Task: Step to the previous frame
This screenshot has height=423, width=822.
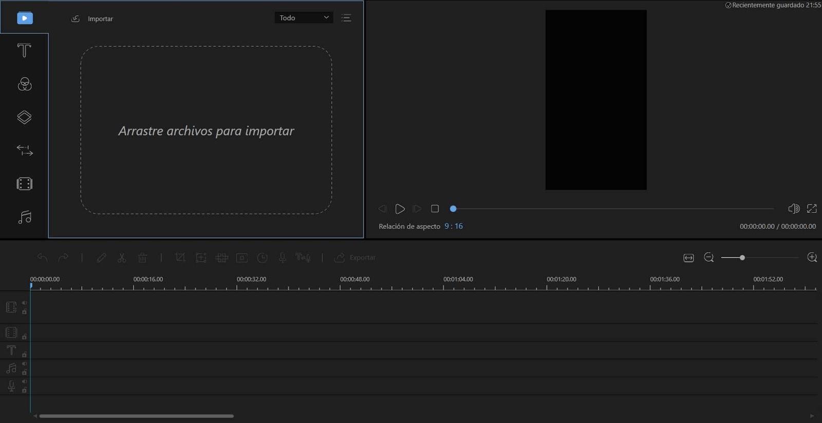Action: [382, 209]
